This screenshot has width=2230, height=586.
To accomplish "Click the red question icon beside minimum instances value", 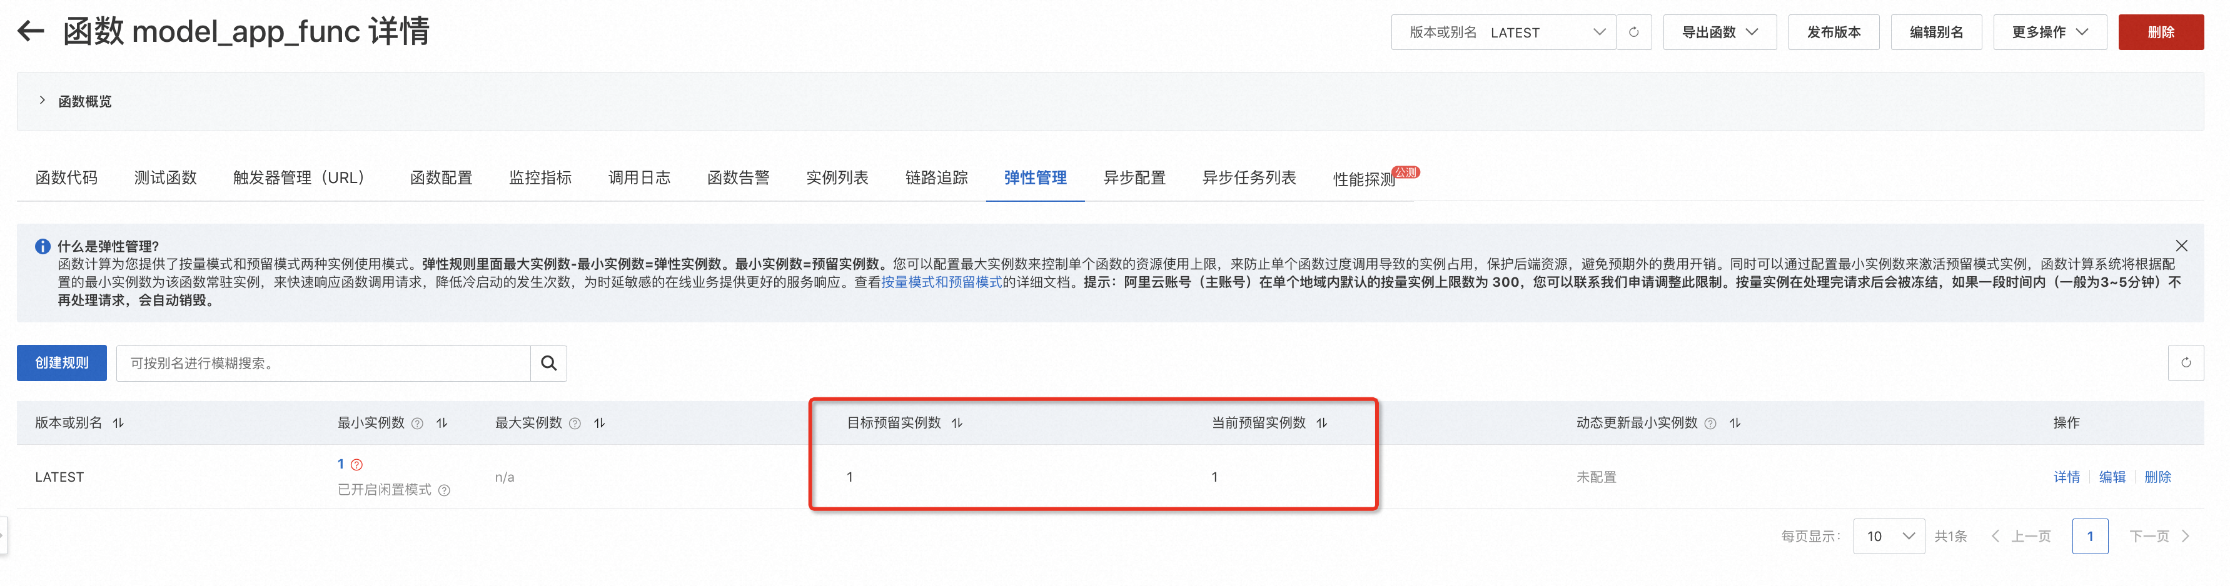I will [356, 465].
